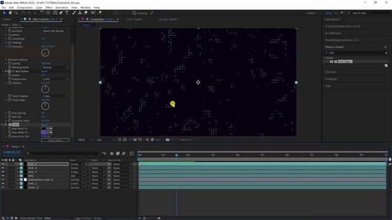Toggle frame blending icon in timeline

118,153
